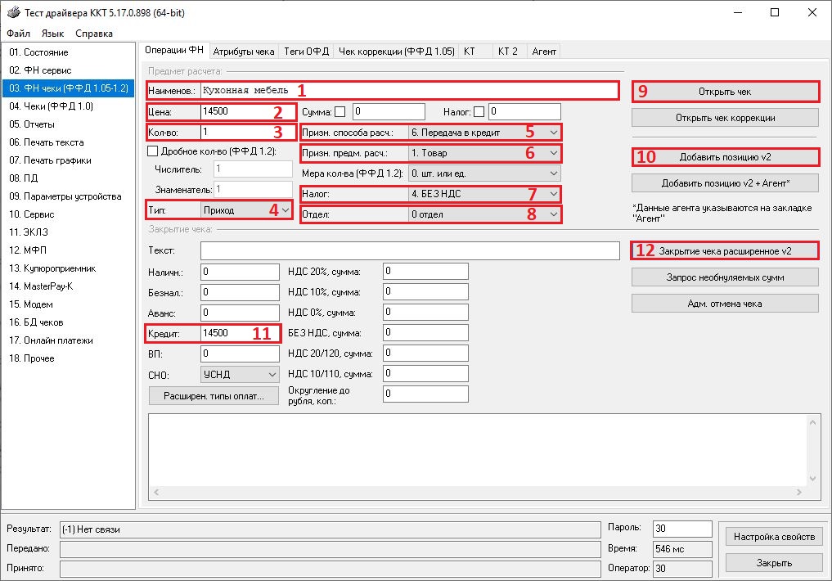Click the Наименов. text field

tap(407, 90)
